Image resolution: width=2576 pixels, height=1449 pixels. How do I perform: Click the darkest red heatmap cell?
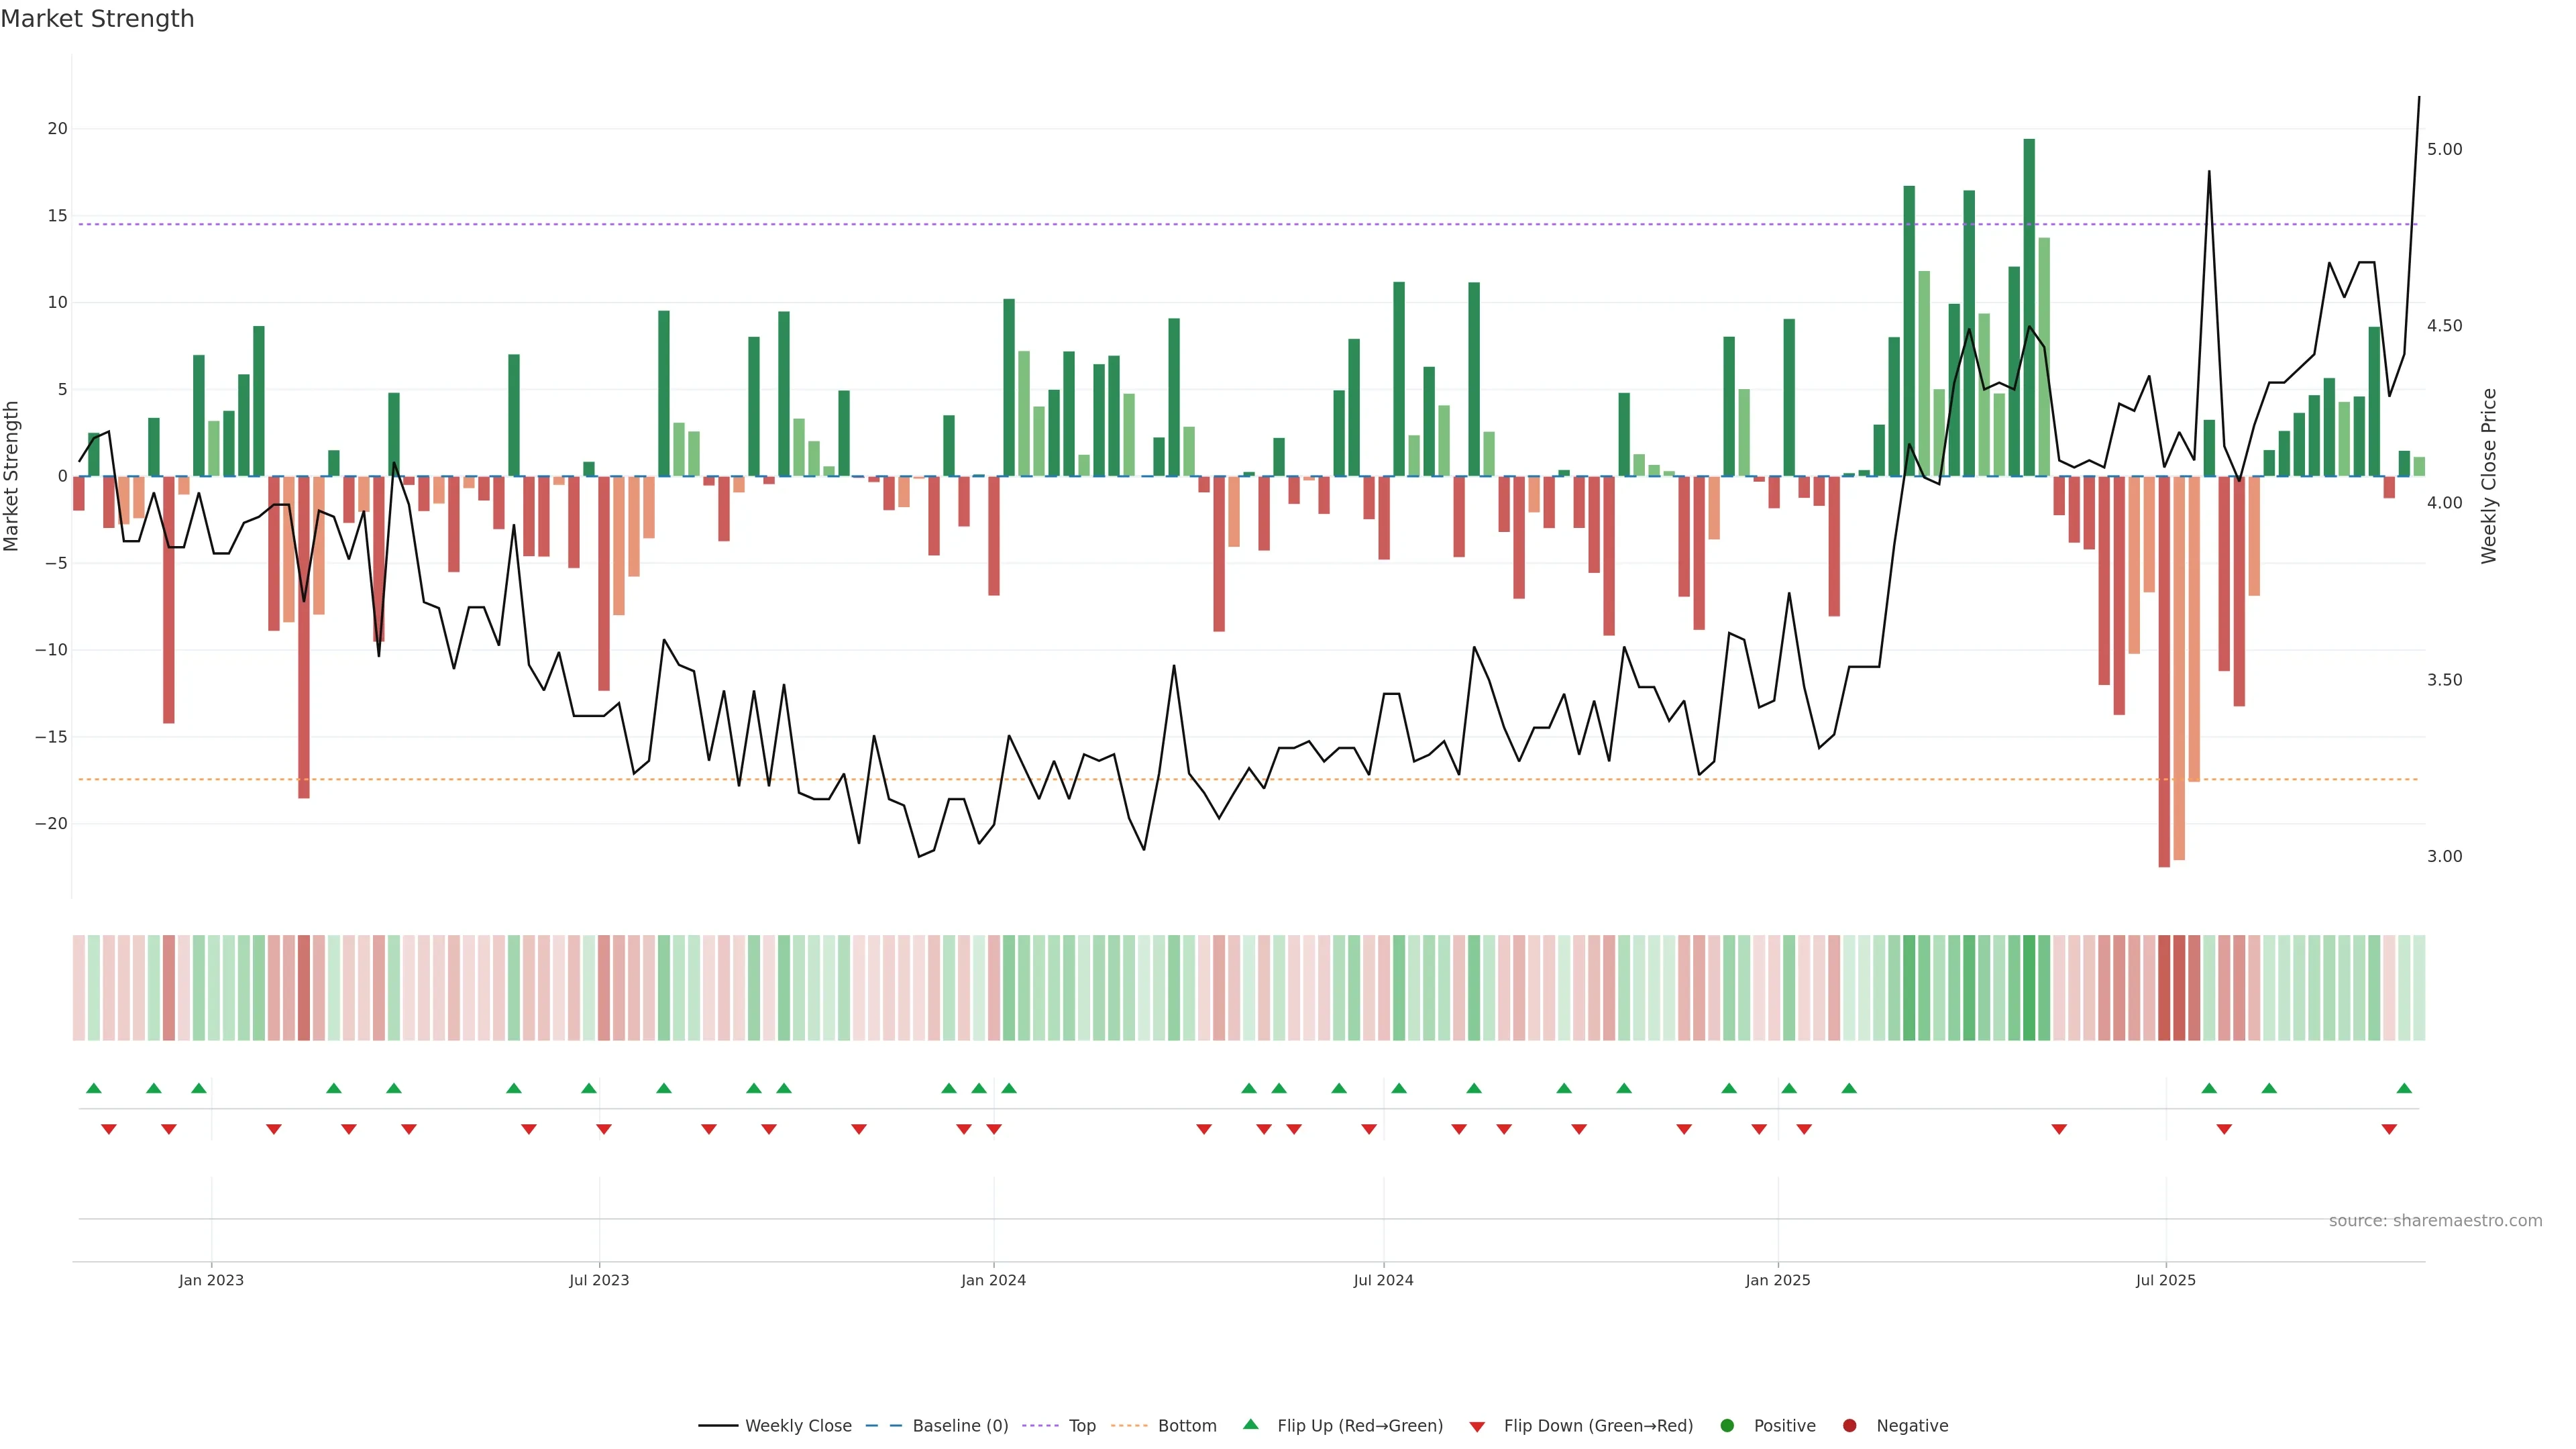point(2164,988)
